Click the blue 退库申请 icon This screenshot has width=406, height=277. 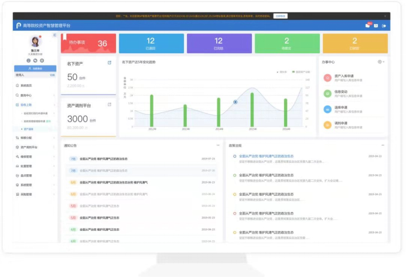pyautogui.click(x=327, y=109)
